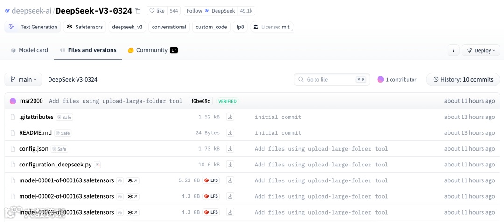Image resolution: width=504 pixels, height=222 pixels.
Task: Copy the model name to clipboard
Action: click(138, 11)
